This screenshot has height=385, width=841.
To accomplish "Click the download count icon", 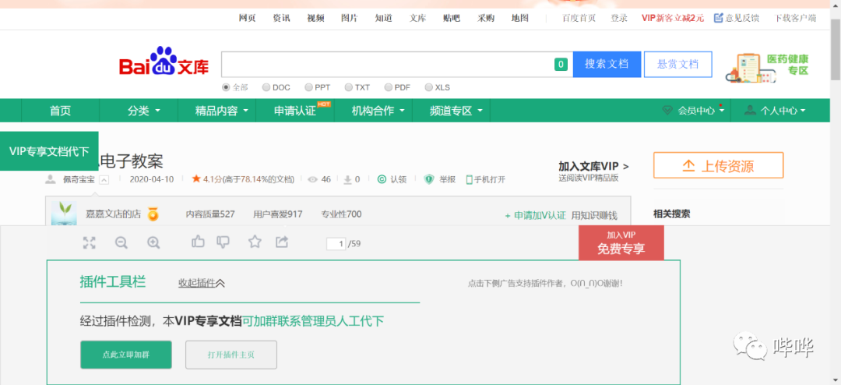I will [347, 179].
